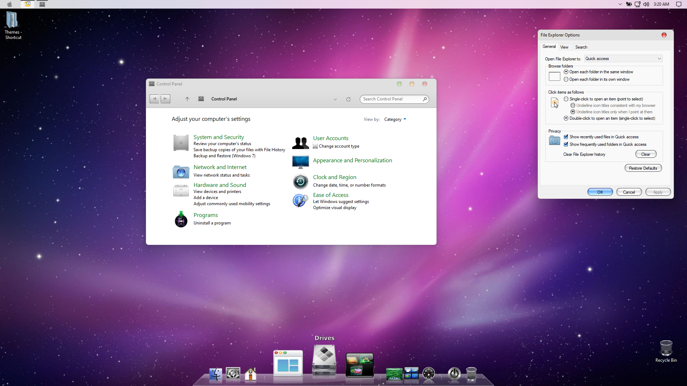Click the Clock and Region clock icon

[300, 182]
